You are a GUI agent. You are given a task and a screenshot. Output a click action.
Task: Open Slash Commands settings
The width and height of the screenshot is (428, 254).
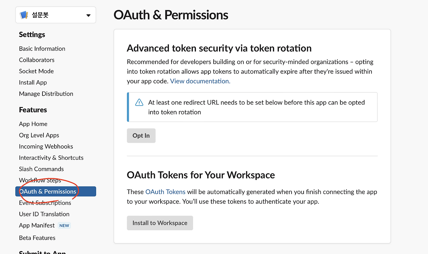pyautogui.click(x=41, y=169)
